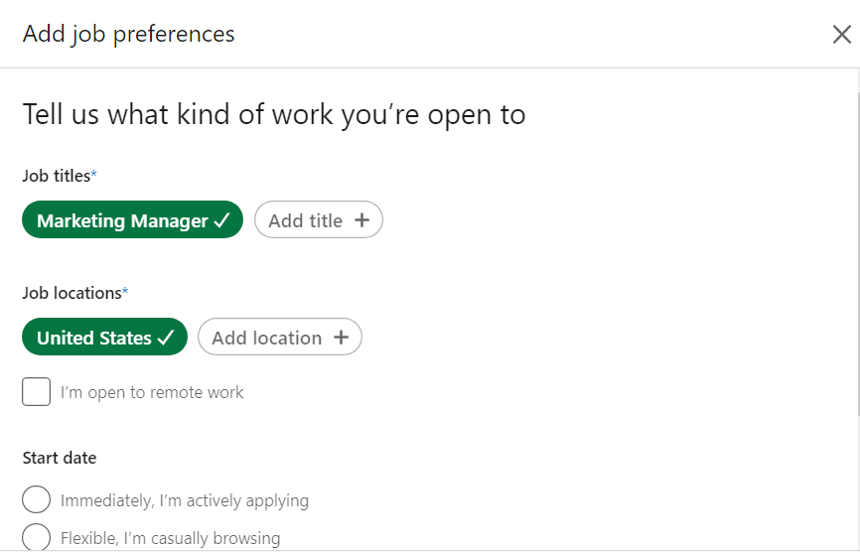Click the Job locations field label
Viewport: 860px width, 553px height.
pos(72,293)
